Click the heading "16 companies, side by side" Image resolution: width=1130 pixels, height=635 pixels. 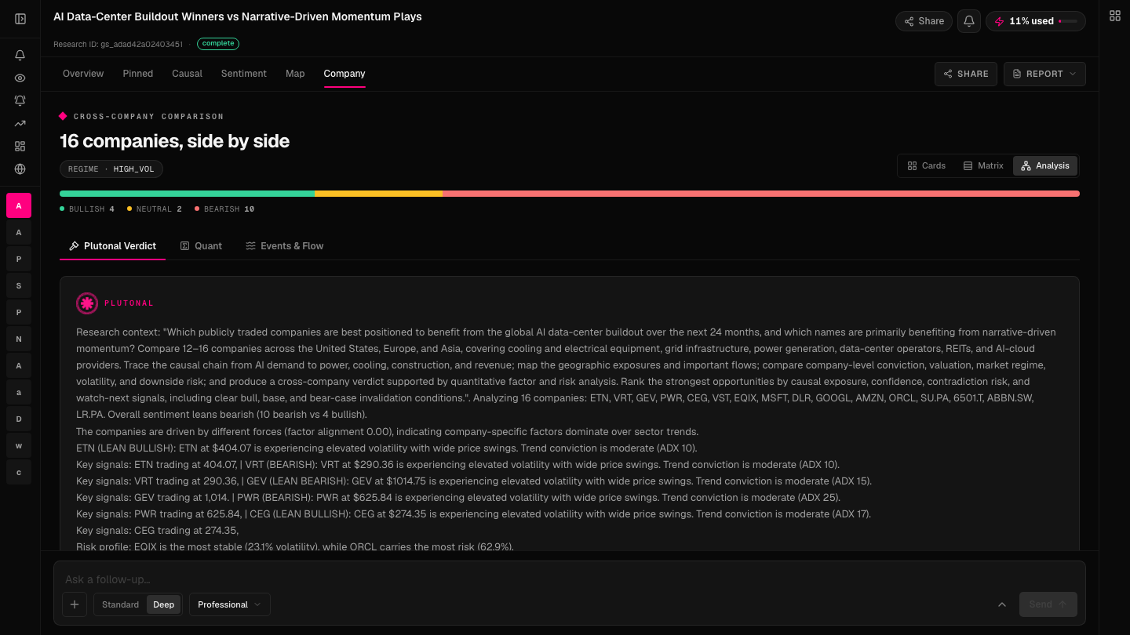(175, 141)
